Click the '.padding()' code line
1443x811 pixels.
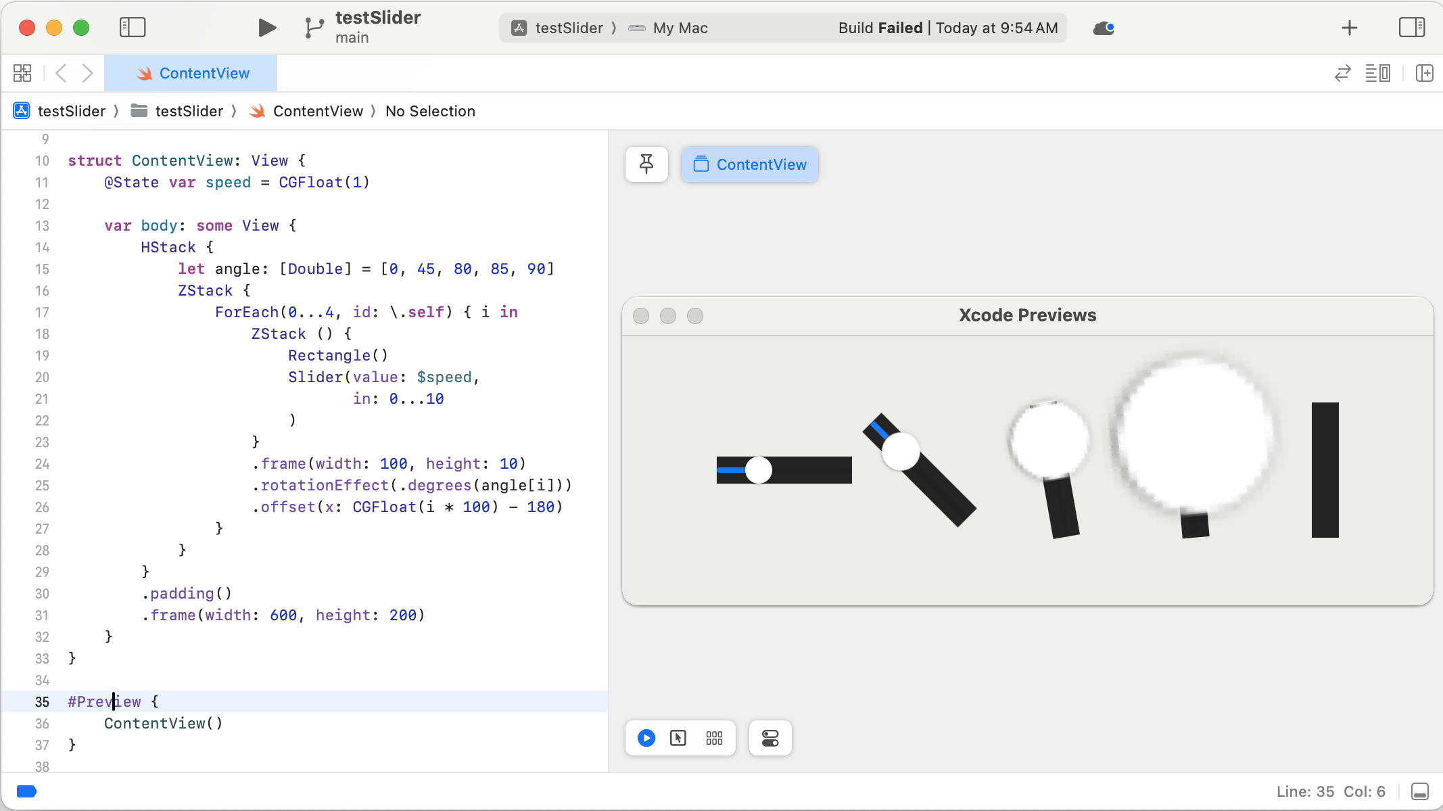(187, 593)
